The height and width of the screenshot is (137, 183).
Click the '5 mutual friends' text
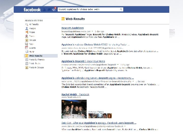[x=96, y=112]
